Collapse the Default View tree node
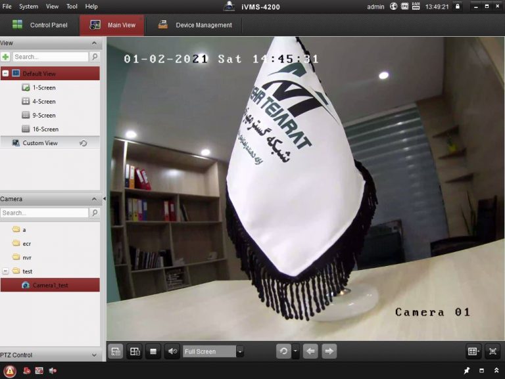This screenshot has height=379, width=505. (5, 74)
